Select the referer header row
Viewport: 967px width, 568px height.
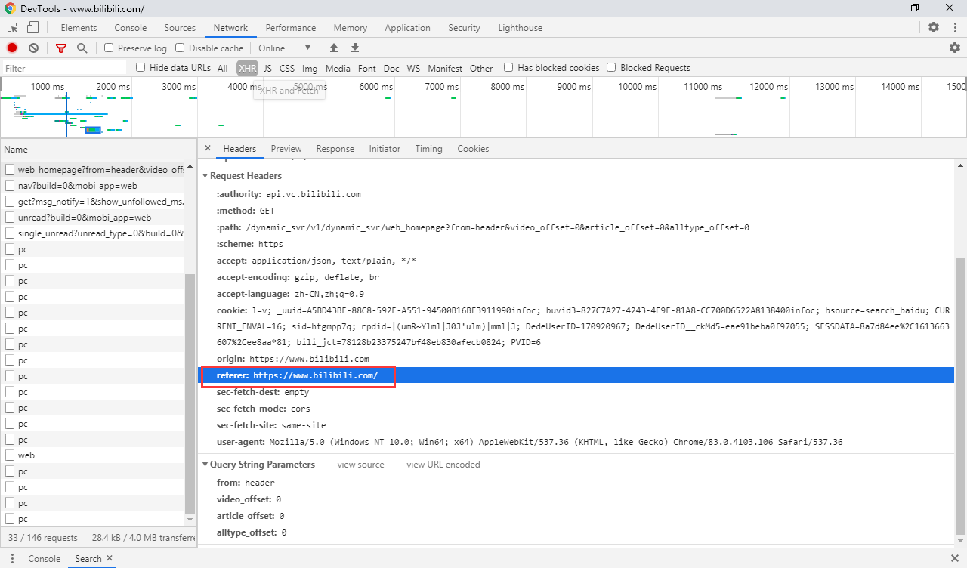point(576,375)
